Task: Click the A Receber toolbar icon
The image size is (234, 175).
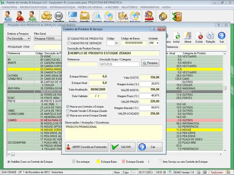Action: click(123, 16)
